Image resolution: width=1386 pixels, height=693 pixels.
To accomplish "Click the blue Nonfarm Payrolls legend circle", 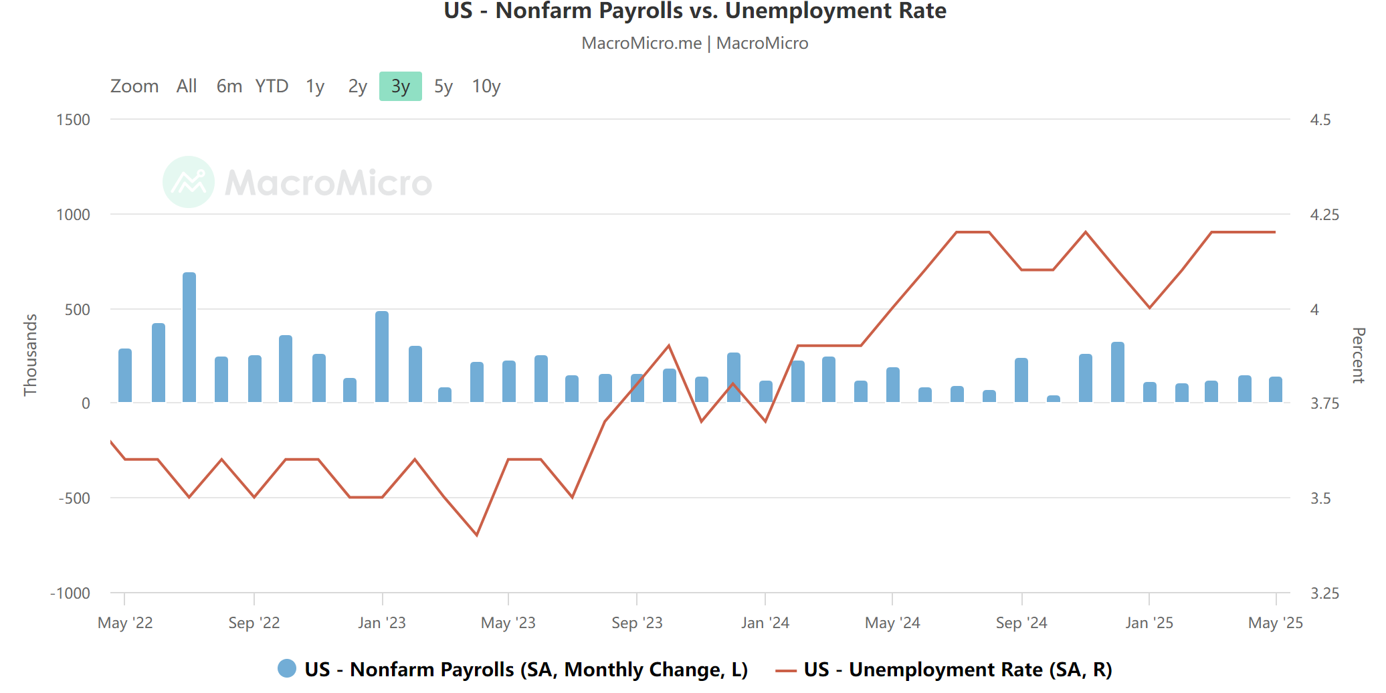I will coord(287,668).
